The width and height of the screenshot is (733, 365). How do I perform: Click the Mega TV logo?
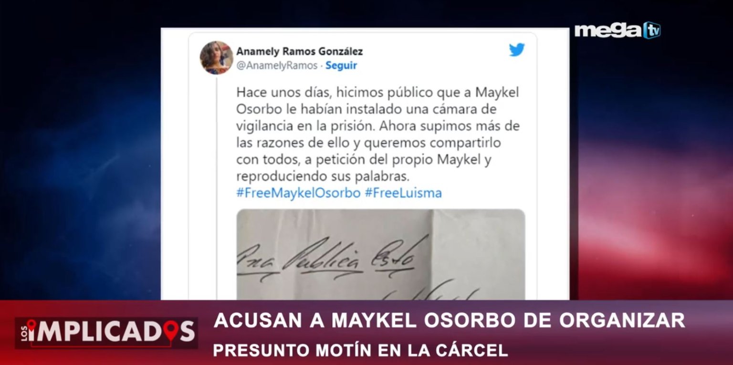[x=617, y=31]
